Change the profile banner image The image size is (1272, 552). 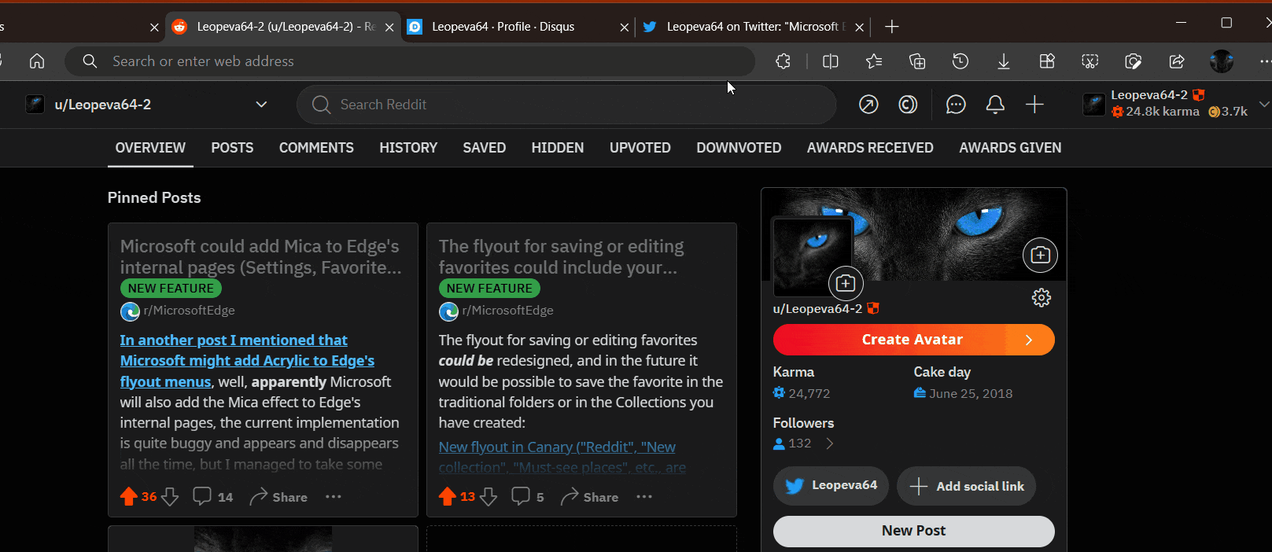pos(1040,255)
